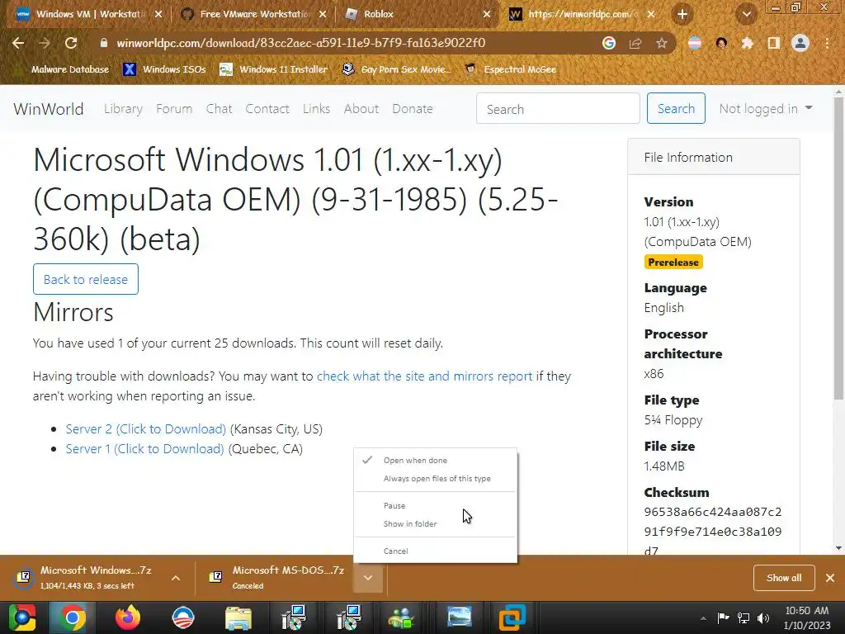Open the Library nav link
This screenshot has width=845, height=634.
tap(124, 109)
